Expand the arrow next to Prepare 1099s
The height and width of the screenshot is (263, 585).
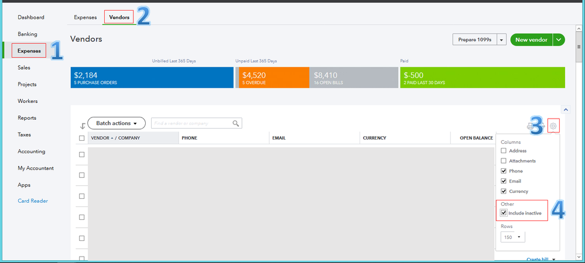(x=501, y=40)
